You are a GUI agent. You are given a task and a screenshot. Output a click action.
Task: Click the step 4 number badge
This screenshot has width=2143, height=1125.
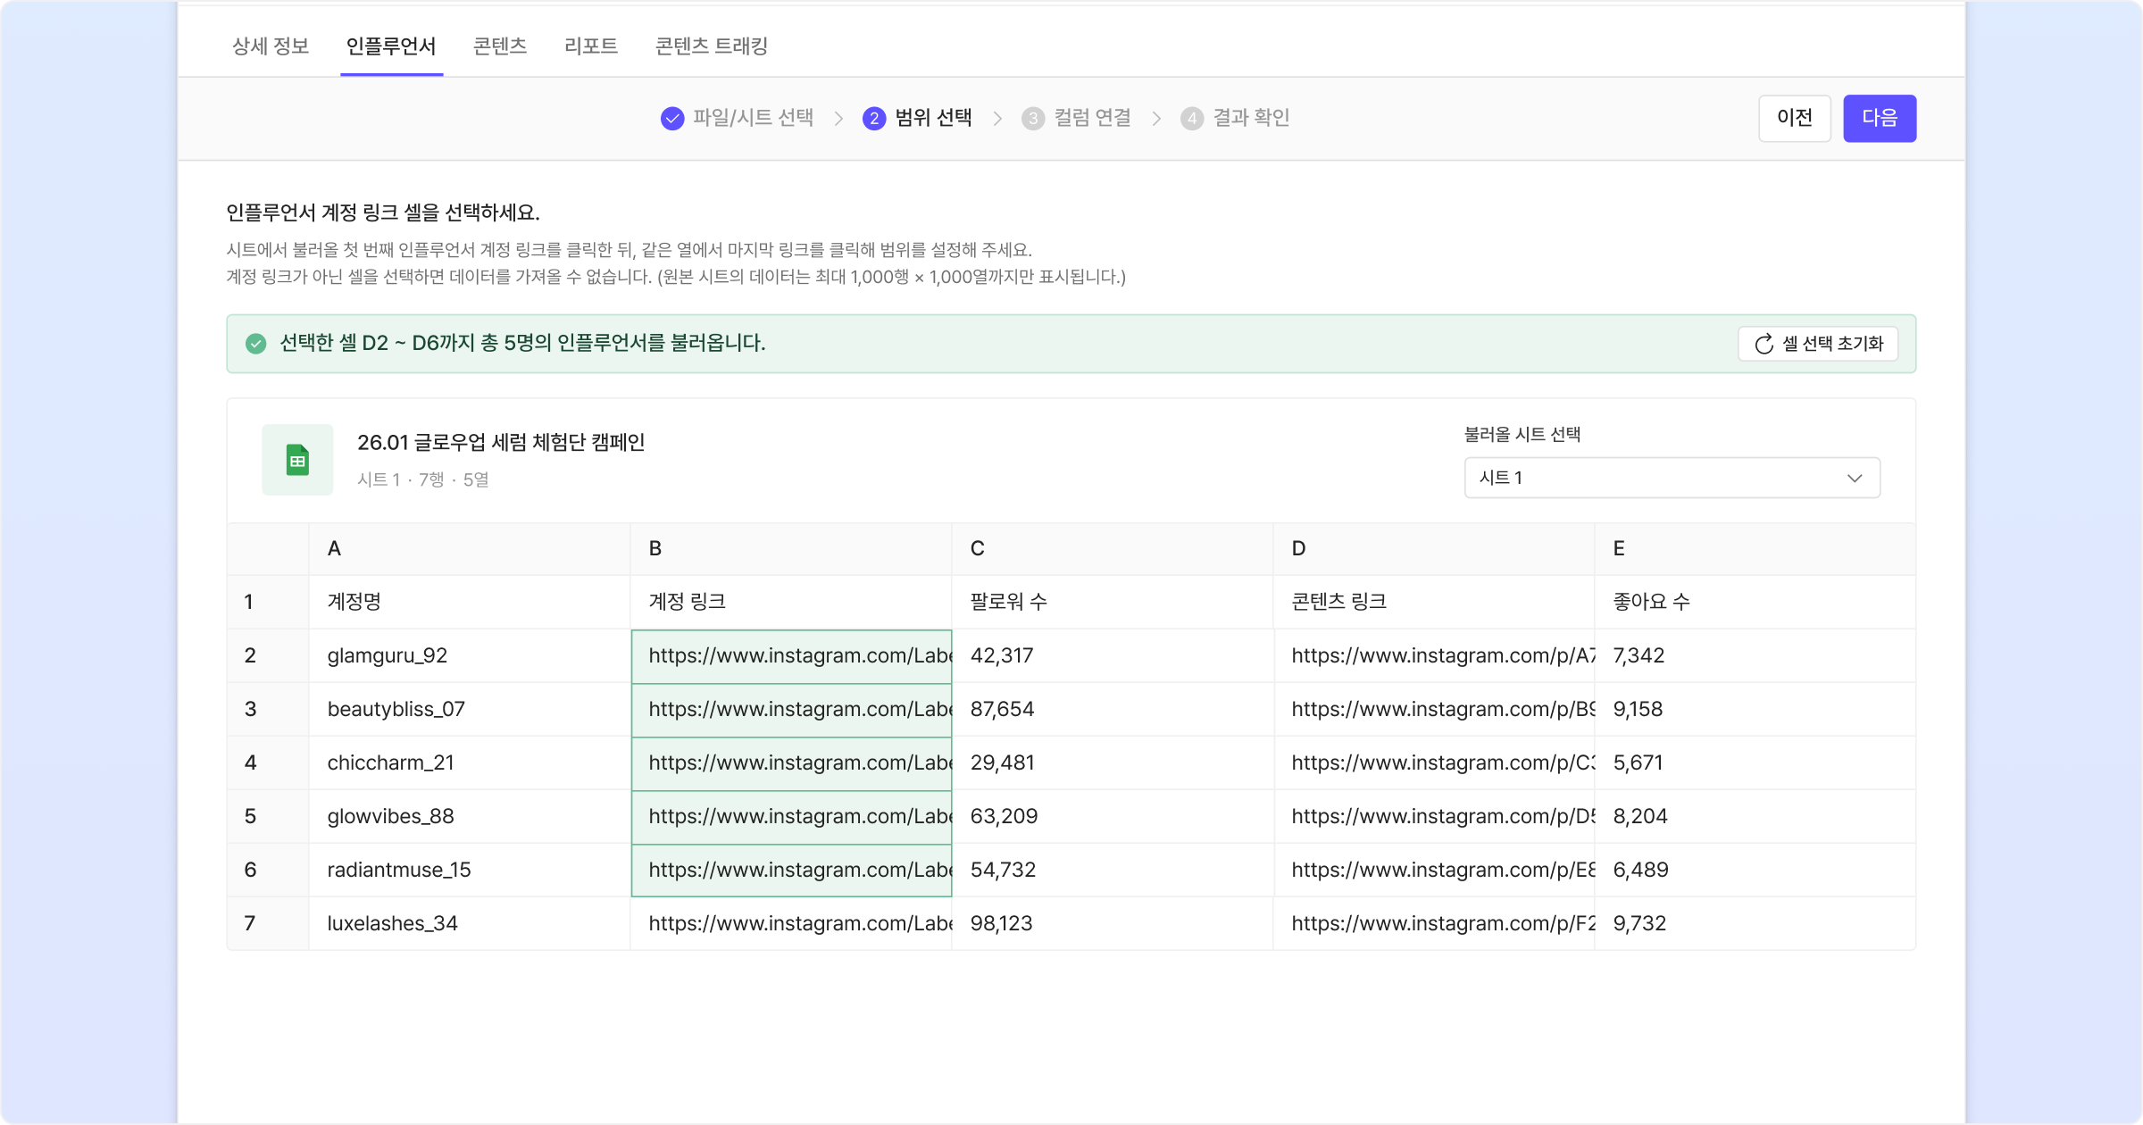1192,118
